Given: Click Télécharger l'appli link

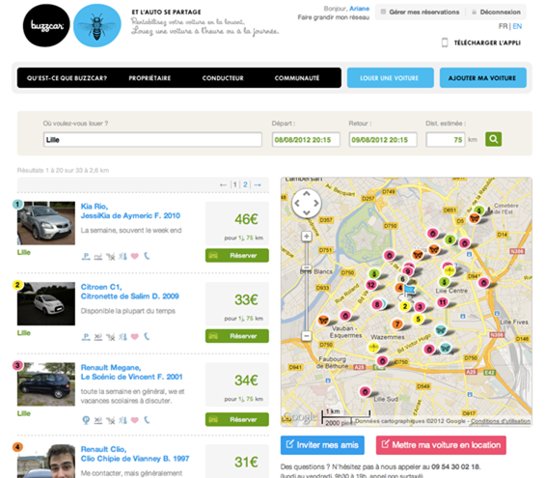Looking at the screenshot, I should pos(487,42).
